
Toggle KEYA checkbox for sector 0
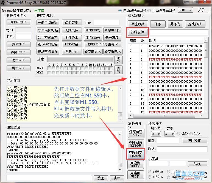[49, 68]
